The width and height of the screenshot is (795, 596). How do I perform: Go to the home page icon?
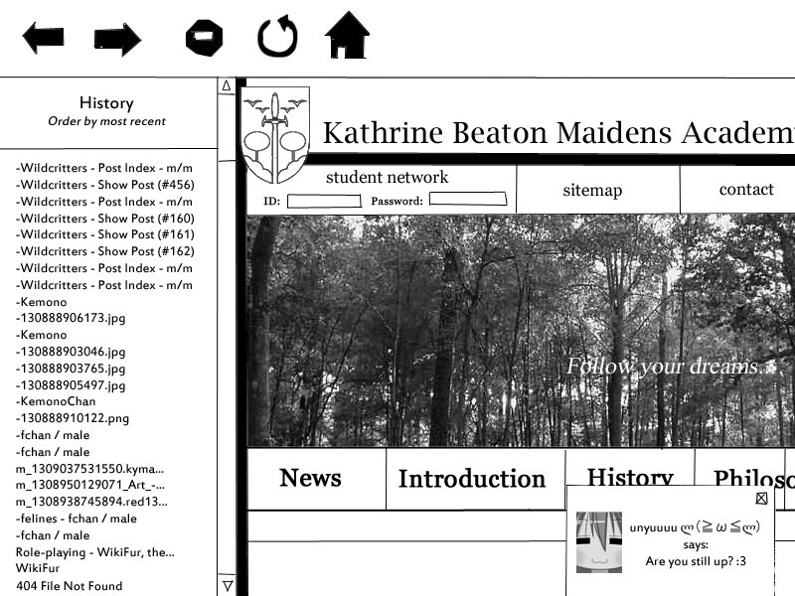tap(347, 36)
